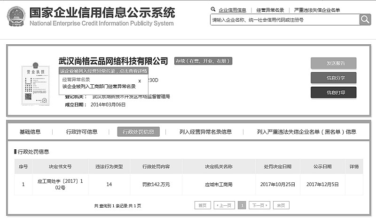Select 企业信用信息 search category

click(x=232, y=10)
